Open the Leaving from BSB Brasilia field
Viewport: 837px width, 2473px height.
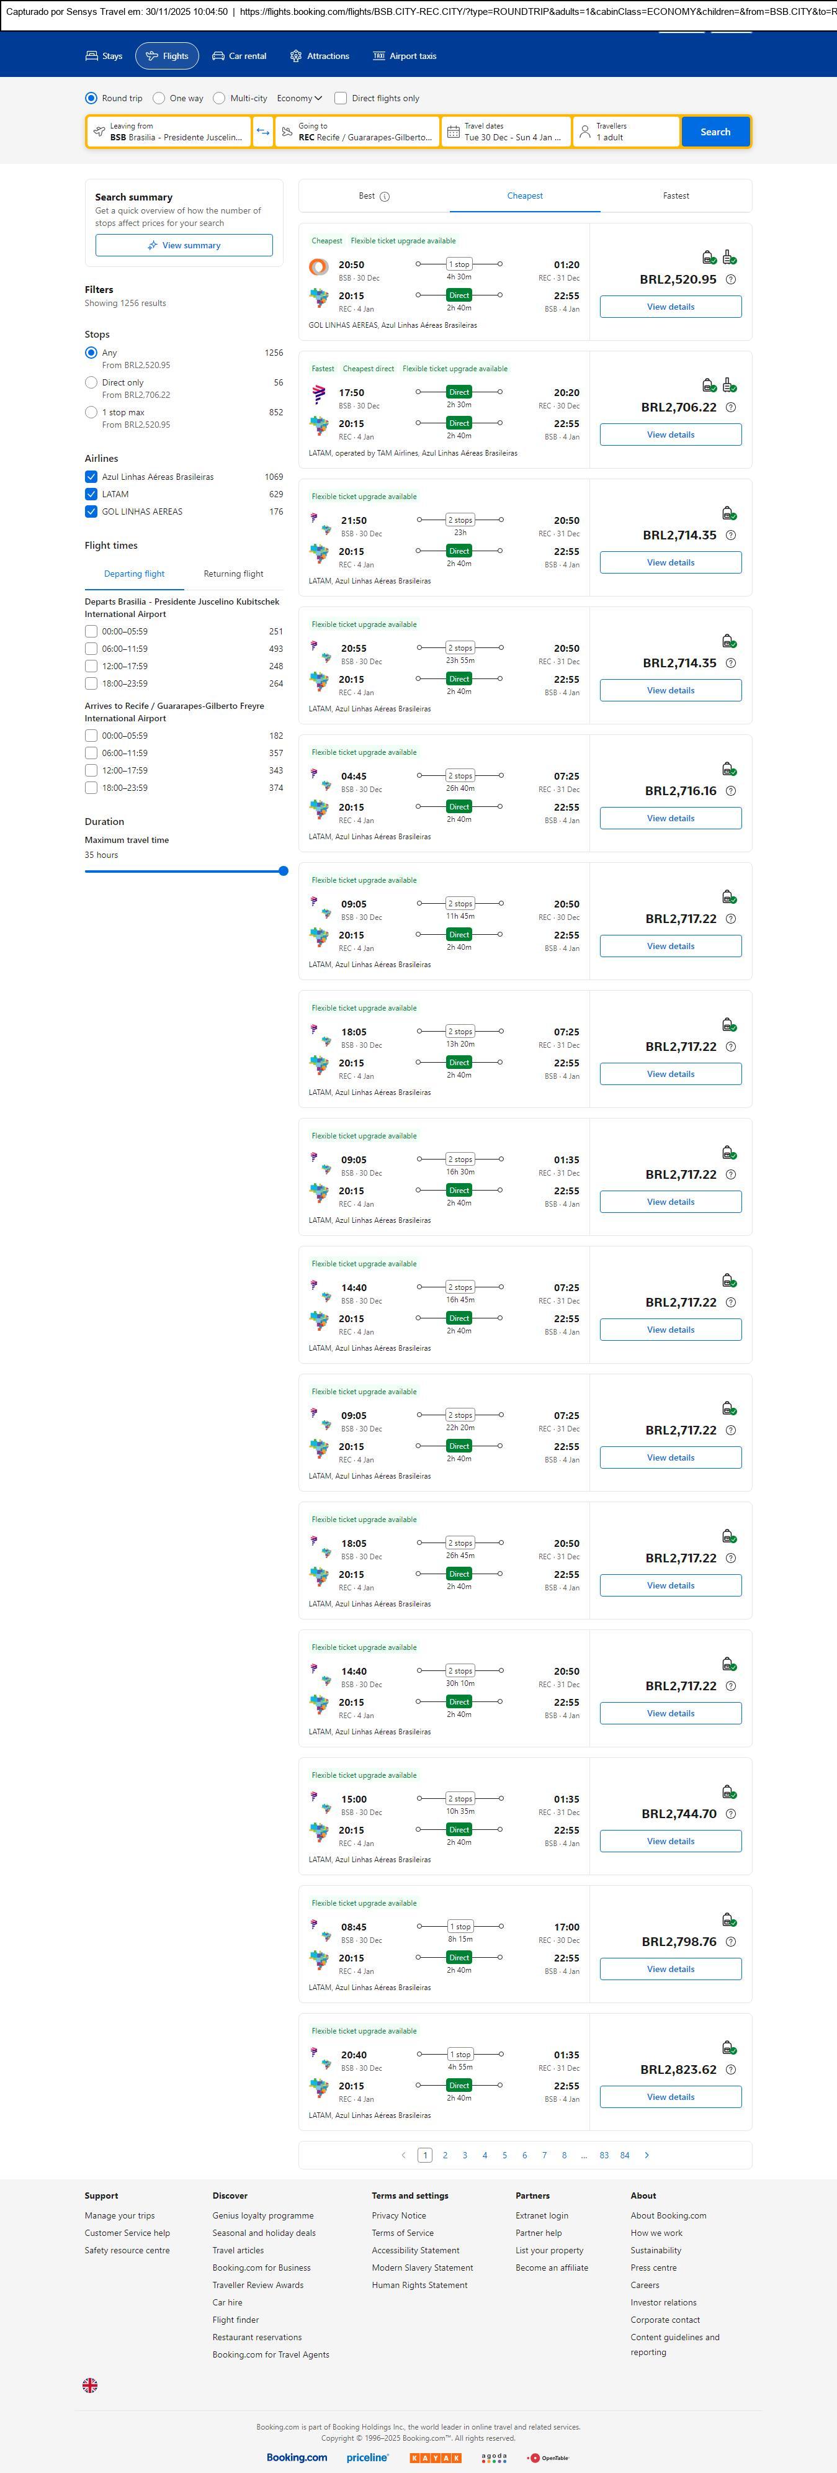tap(169, 132)
